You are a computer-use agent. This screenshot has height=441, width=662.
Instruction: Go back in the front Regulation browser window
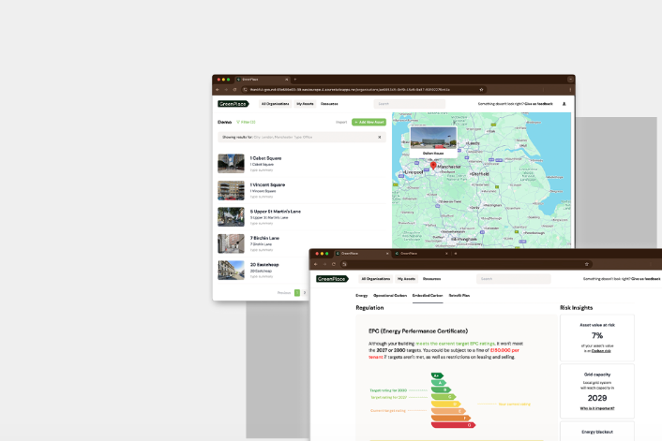pos(316,264)
